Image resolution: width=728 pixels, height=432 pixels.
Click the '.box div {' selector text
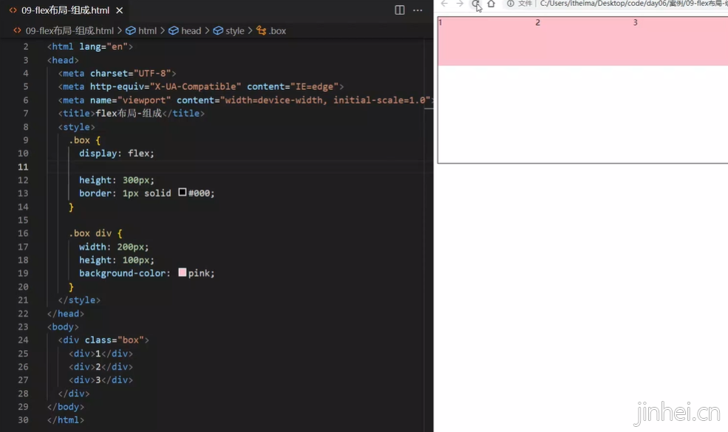tap(95, 233)
